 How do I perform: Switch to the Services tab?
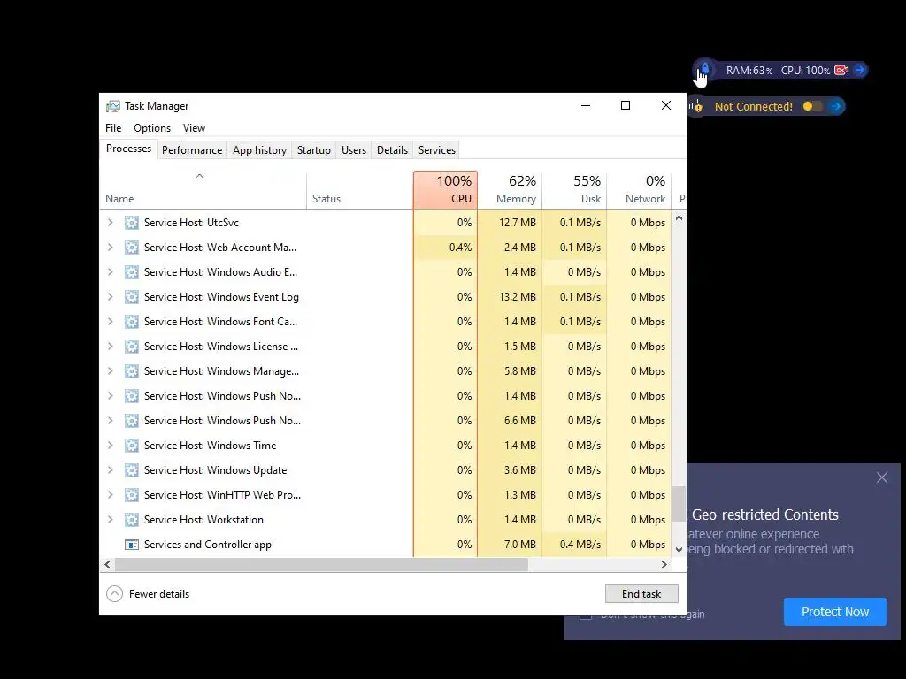coord(437,150)
